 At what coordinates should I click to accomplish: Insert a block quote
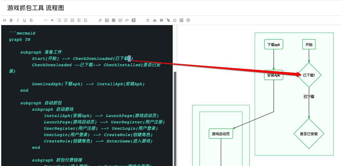(52, 20)
